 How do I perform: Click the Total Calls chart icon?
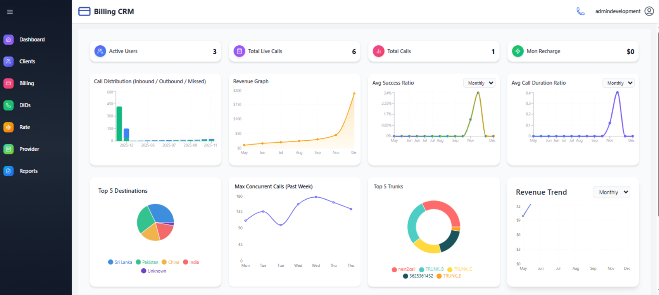coord(378,51)
